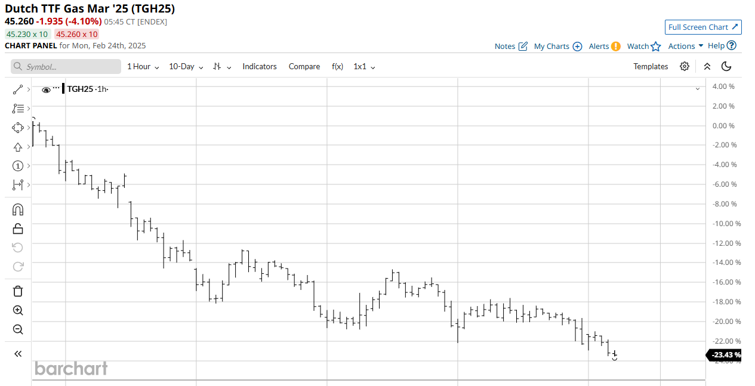Redo the last chart action
The width and height of the screenshot is (755, 386).
point(17,267)
